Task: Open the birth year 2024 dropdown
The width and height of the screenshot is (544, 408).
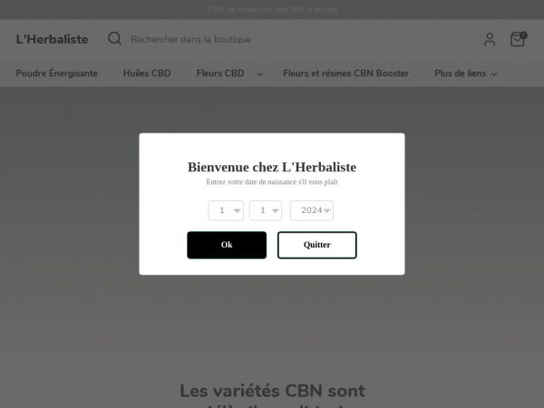Action: tap(312, 210)
